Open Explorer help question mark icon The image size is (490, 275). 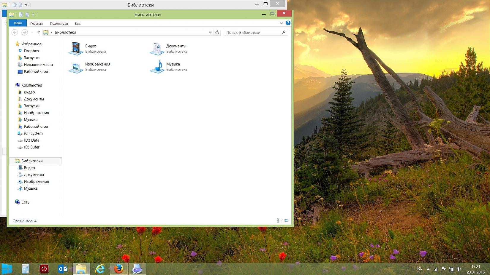(x=288, y=23)
